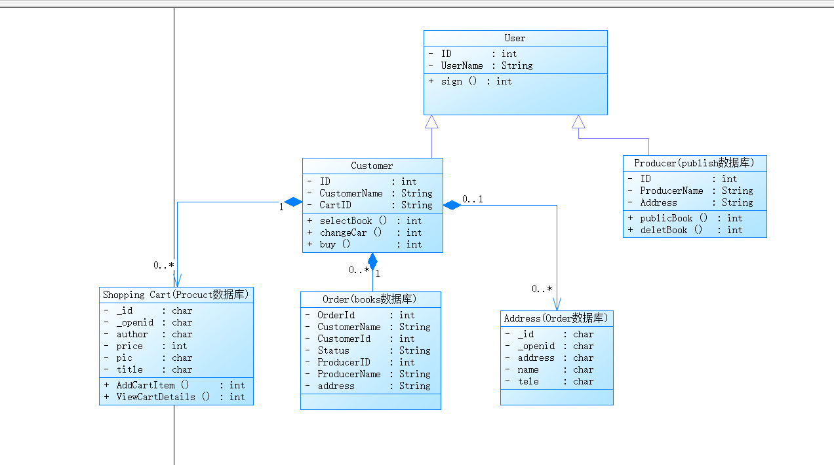Click 'ProducerID : int' attribute
The height and width of the screenshot is (465, 834).
pos(360,362)
